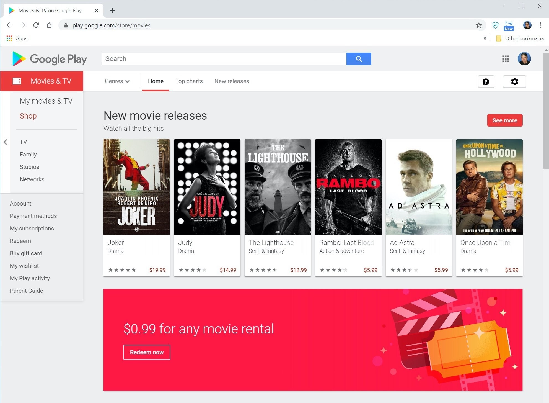Switch to the Top charts tab

[x=189, y=81]
